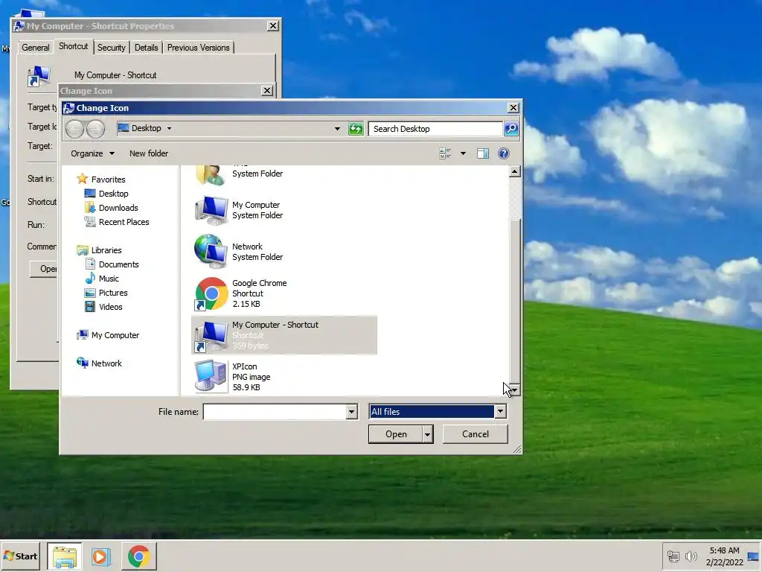Open Recent Places in Favorites sidebar

pos(124,222)
